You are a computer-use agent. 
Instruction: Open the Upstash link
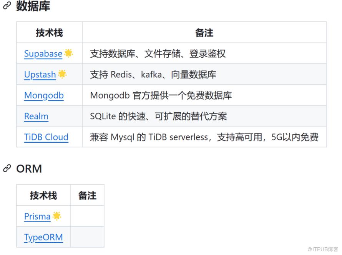40,75
